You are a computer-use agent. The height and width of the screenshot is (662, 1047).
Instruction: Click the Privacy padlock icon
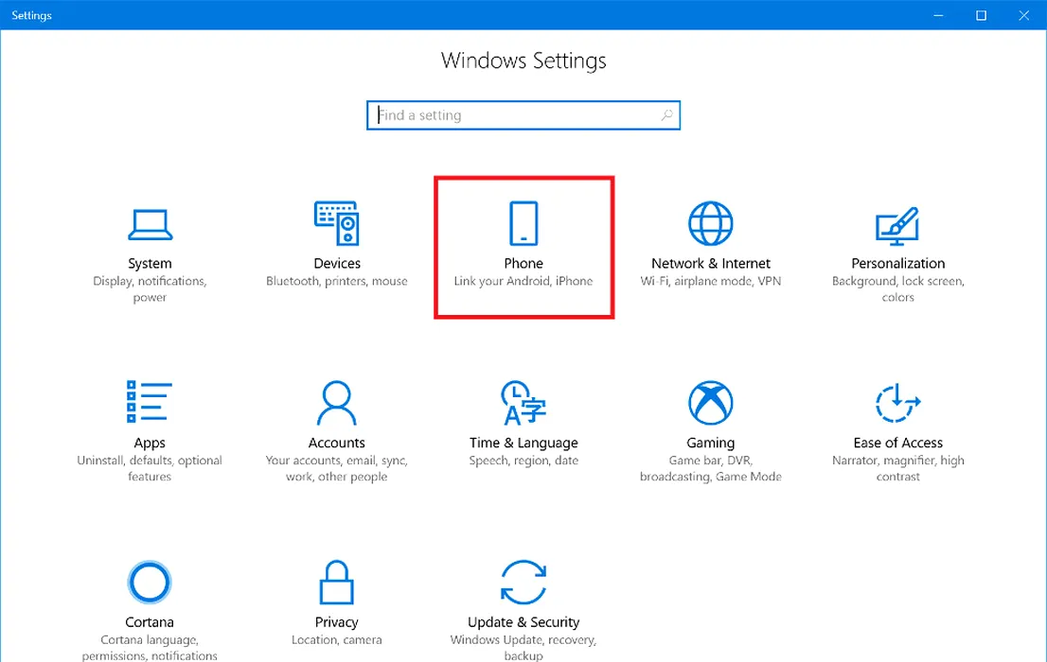click(337, 583)
